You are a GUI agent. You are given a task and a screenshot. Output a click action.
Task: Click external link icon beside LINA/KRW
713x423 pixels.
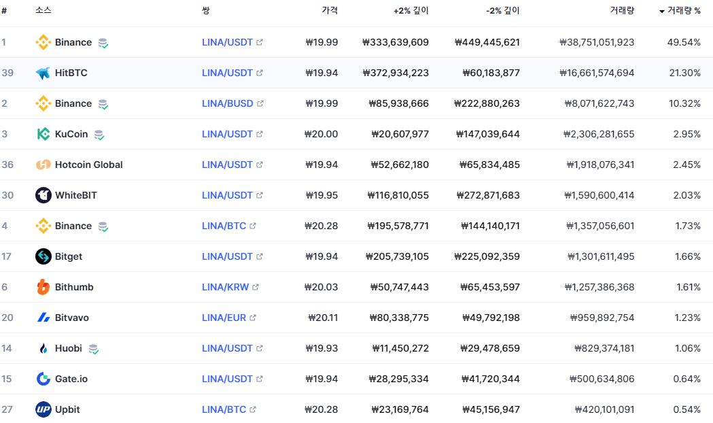(256, 287)
